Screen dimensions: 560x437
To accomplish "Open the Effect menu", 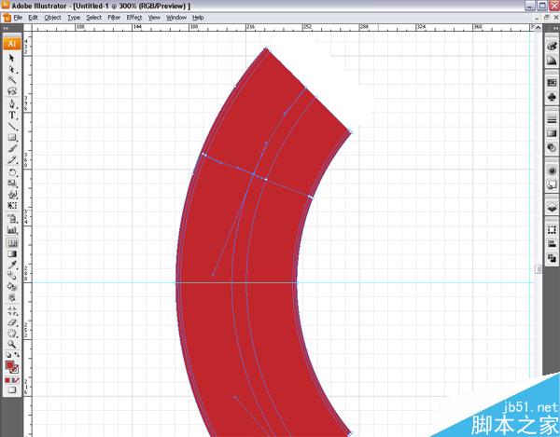I will click(134, 18).
